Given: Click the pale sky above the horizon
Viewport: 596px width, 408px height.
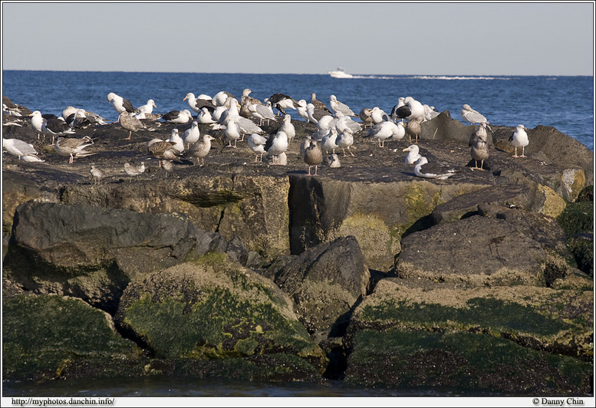Looking at the screenshot, I should pyautogui.click(x=298, y=35).
